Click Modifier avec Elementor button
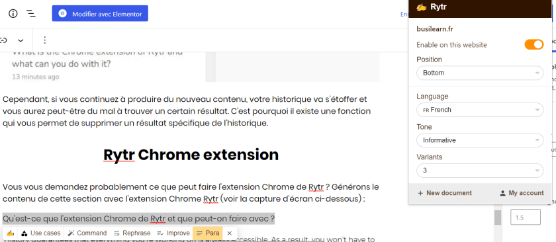Viewport: 556px width, 242px height. pyautogui.click(x=100, y=13)
